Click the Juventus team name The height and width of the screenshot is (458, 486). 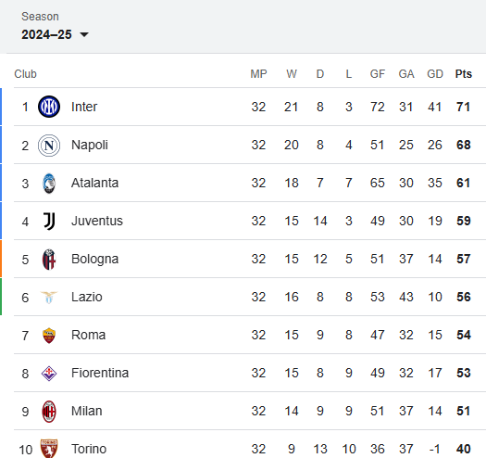click(x=97, y=221)
